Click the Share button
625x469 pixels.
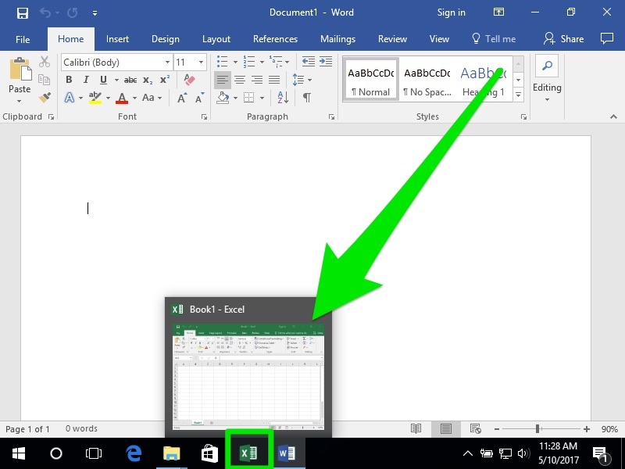[x=564, y=39]
